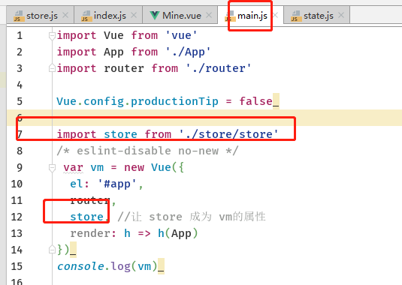Click the store.js JavaScript file icon
This screenshot has height=285, width=402.
19,16
